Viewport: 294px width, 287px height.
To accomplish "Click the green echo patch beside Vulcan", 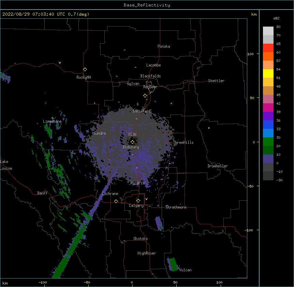I will tap(173, 264).
